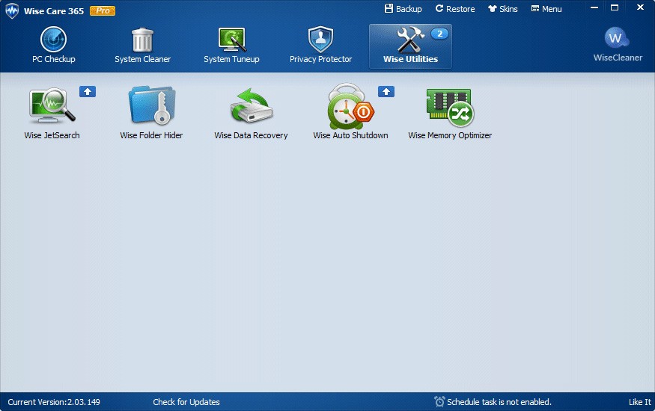Click the '2' updates badge on Wise Utilities
655x411 pixels.
click(x=439, y=34)
